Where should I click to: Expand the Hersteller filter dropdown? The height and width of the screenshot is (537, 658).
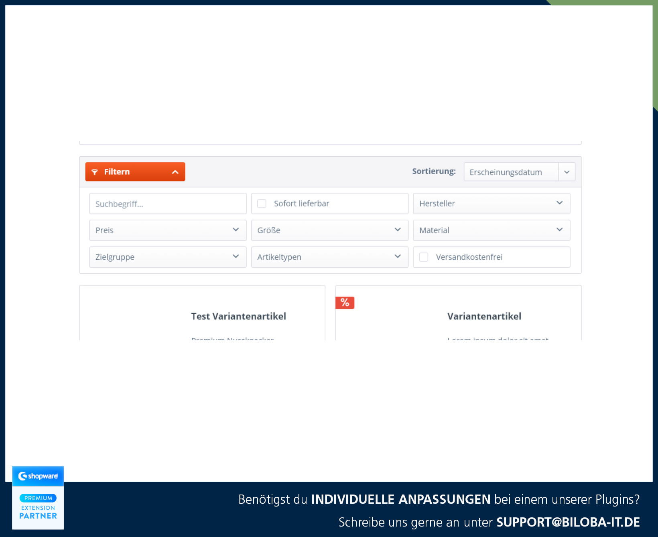(491, 204)
